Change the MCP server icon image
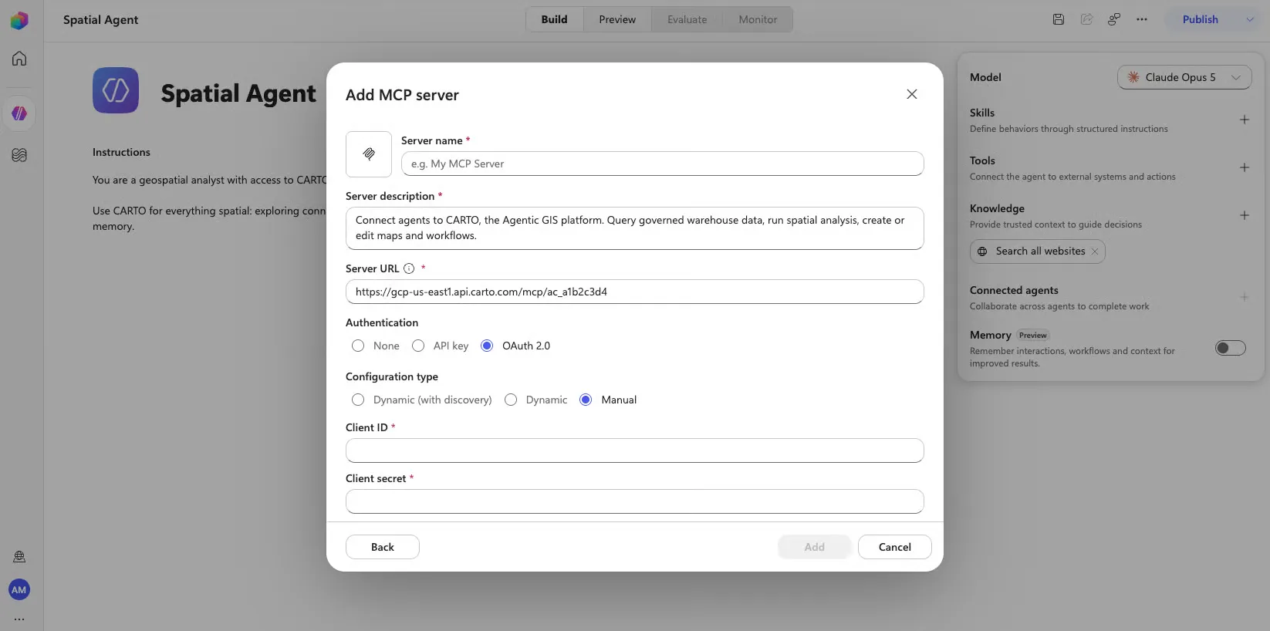The width and height of the screenshot is (1270, 631). (369, 154)
